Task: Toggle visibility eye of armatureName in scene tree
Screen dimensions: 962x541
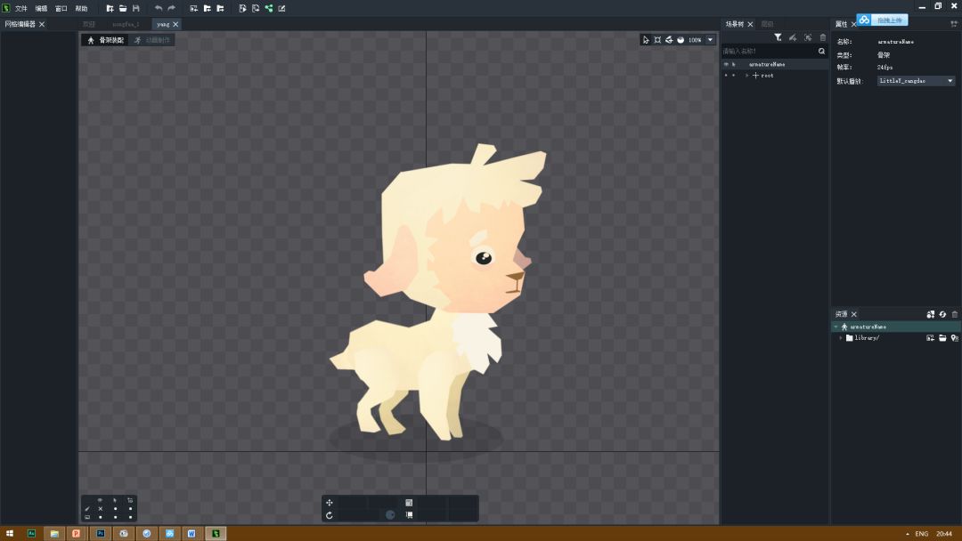Action: pyautogui.click(x=726, y=64)
